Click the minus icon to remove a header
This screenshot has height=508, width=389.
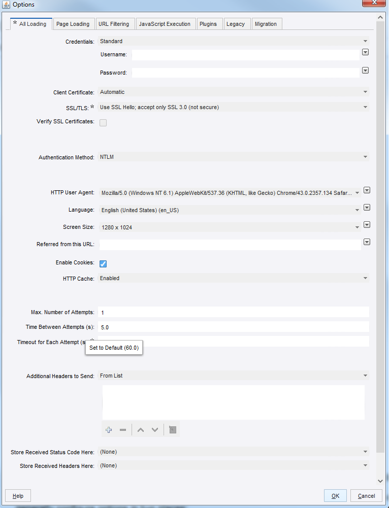123,430
